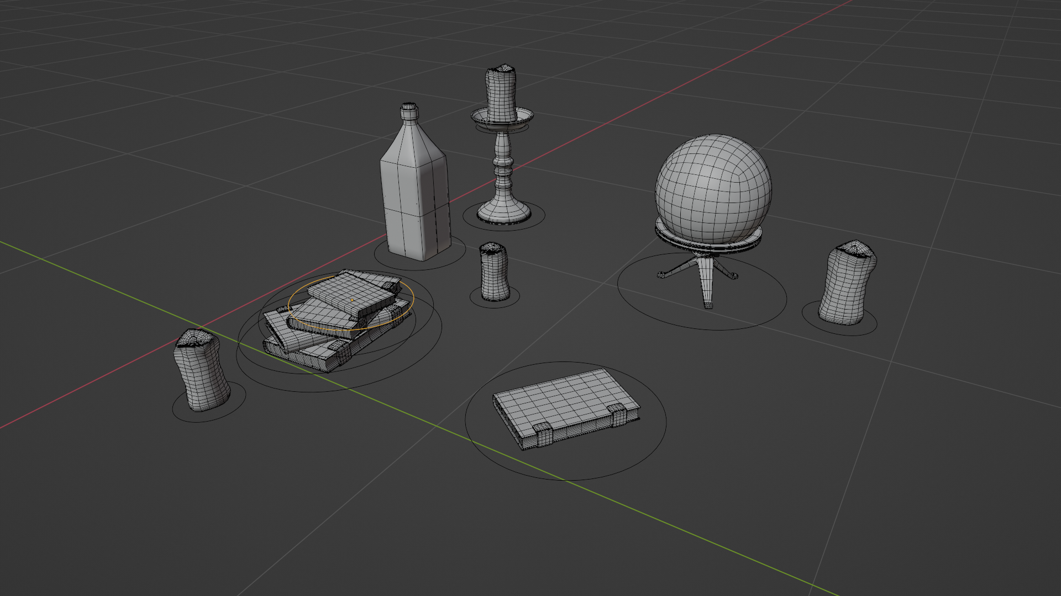Click the left clasp on the single book
The width and height of the screenshot is (1061, 596).
543,434
